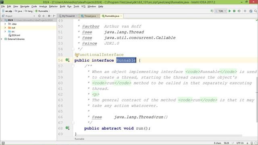Expand the .idea folder

pos(5,24)
